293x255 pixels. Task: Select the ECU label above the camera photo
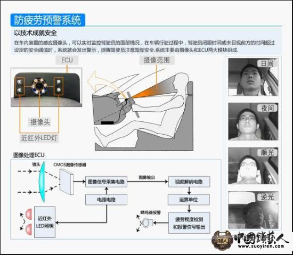67,60
